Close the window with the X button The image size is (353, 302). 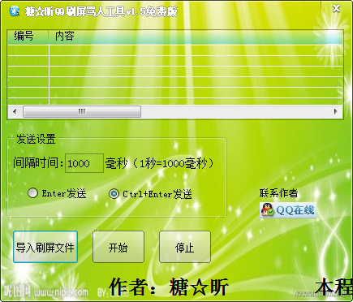point(336,9)
